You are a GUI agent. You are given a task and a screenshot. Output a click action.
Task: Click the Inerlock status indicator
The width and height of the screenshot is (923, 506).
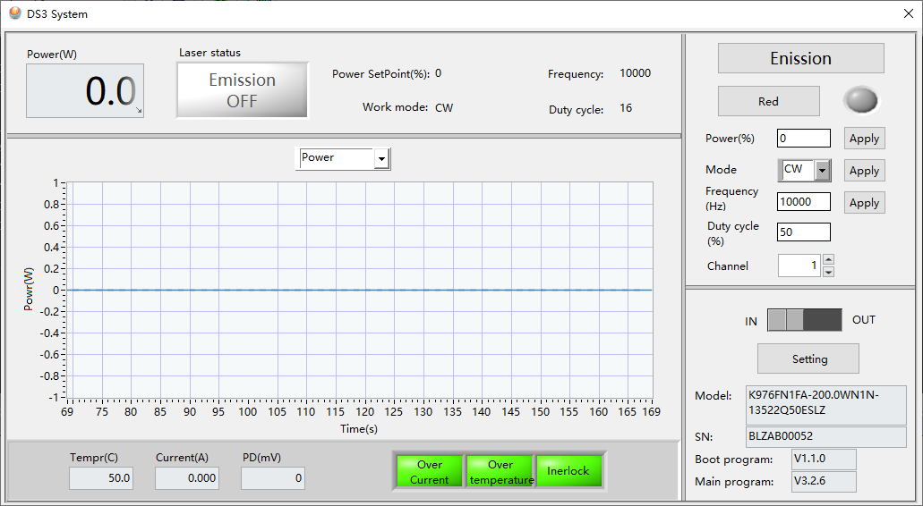(x=568, y=471)
